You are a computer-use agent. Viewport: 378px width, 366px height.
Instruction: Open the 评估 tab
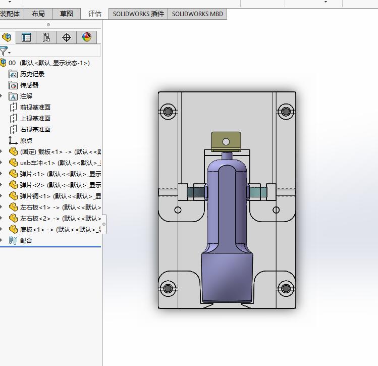pos(94,14)
